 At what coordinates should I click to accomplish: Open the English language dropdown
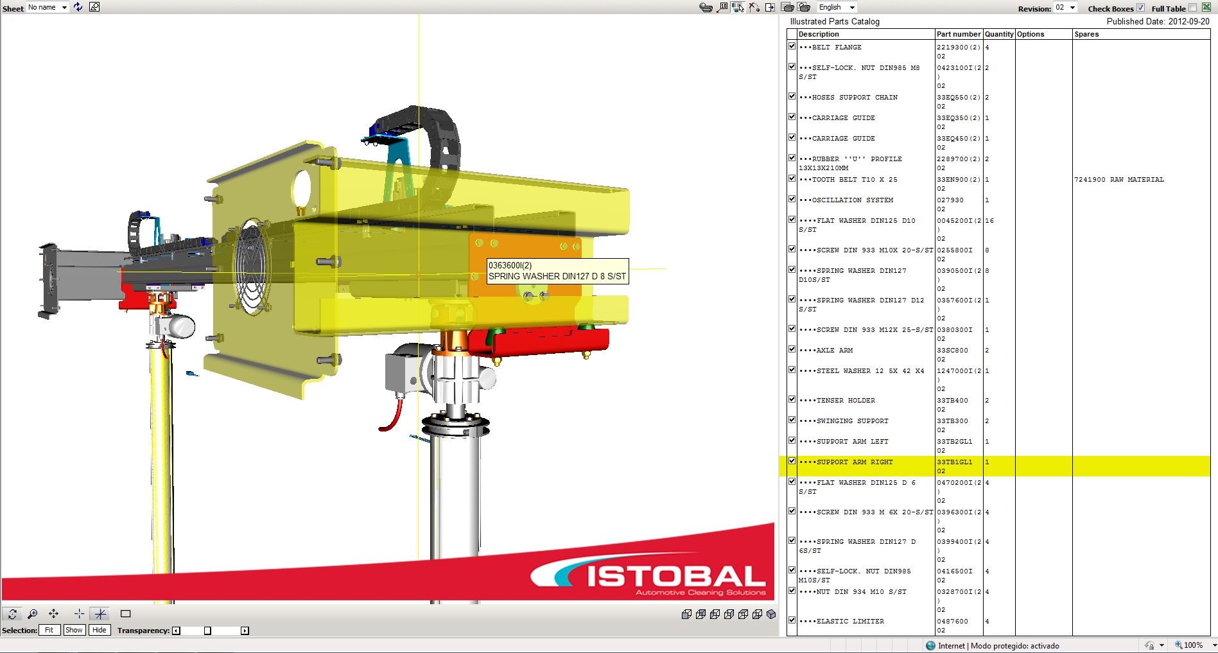[x=837, y=7]
